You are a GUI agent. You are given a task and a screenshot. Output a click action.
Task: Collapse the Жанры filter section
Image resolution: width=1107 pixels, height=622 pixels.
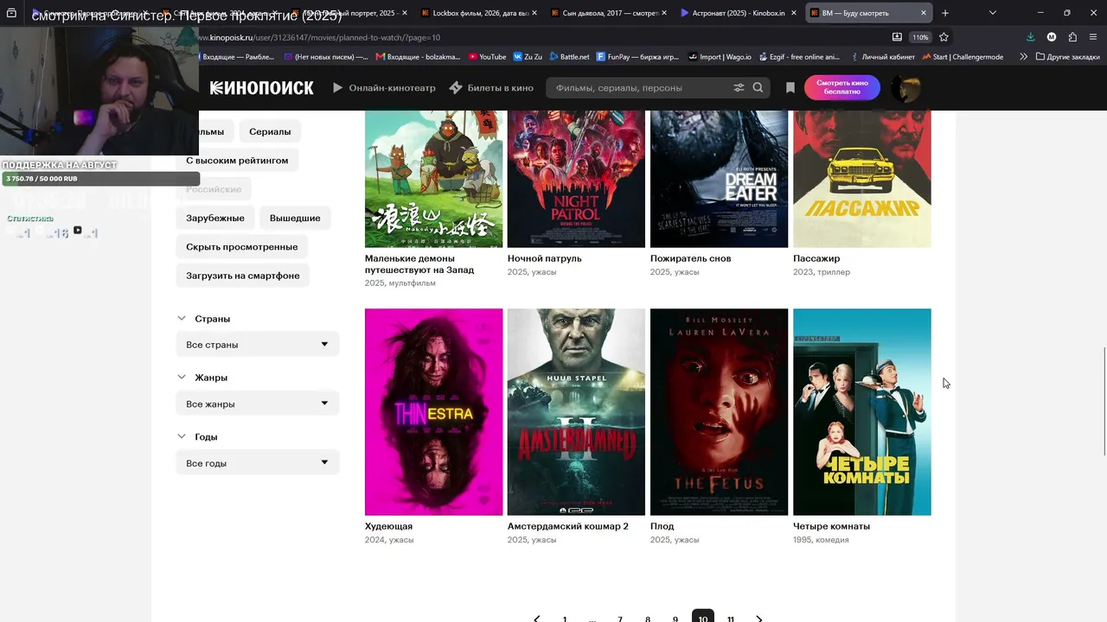click(182, 378)
